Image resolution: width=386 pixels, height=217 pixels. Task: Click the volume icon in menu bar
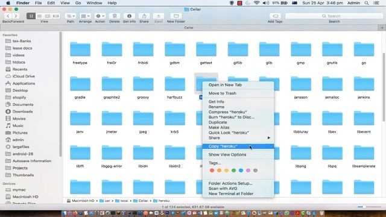(265, 3)
